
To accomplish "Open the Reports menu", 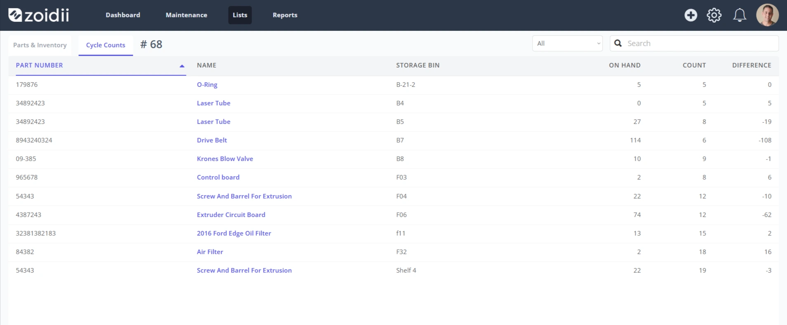I will coord(285,15).
